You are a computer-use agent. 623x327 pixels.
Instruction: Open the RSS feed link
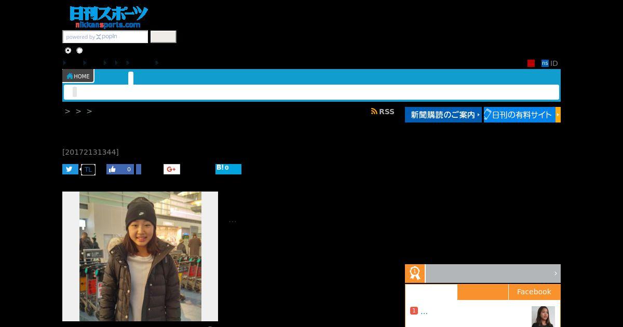point(383,112)
